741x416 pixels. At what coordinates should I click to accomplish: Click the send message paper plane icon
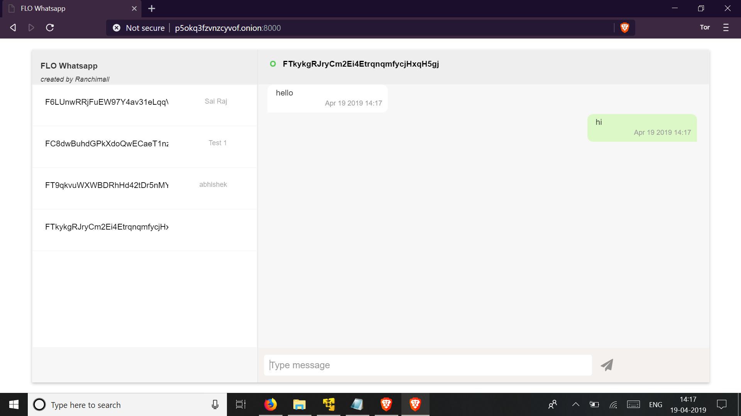(x=607, y=365)
